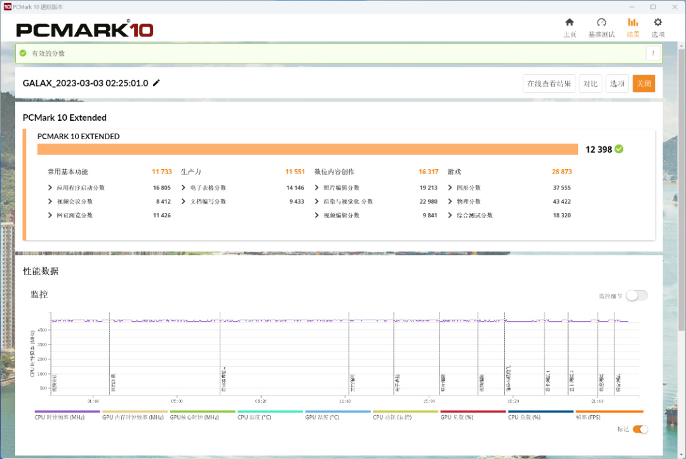Click the 选项 button beside 对比
The height and width of the screenshot is (459, 686).
tap(617, 84)
